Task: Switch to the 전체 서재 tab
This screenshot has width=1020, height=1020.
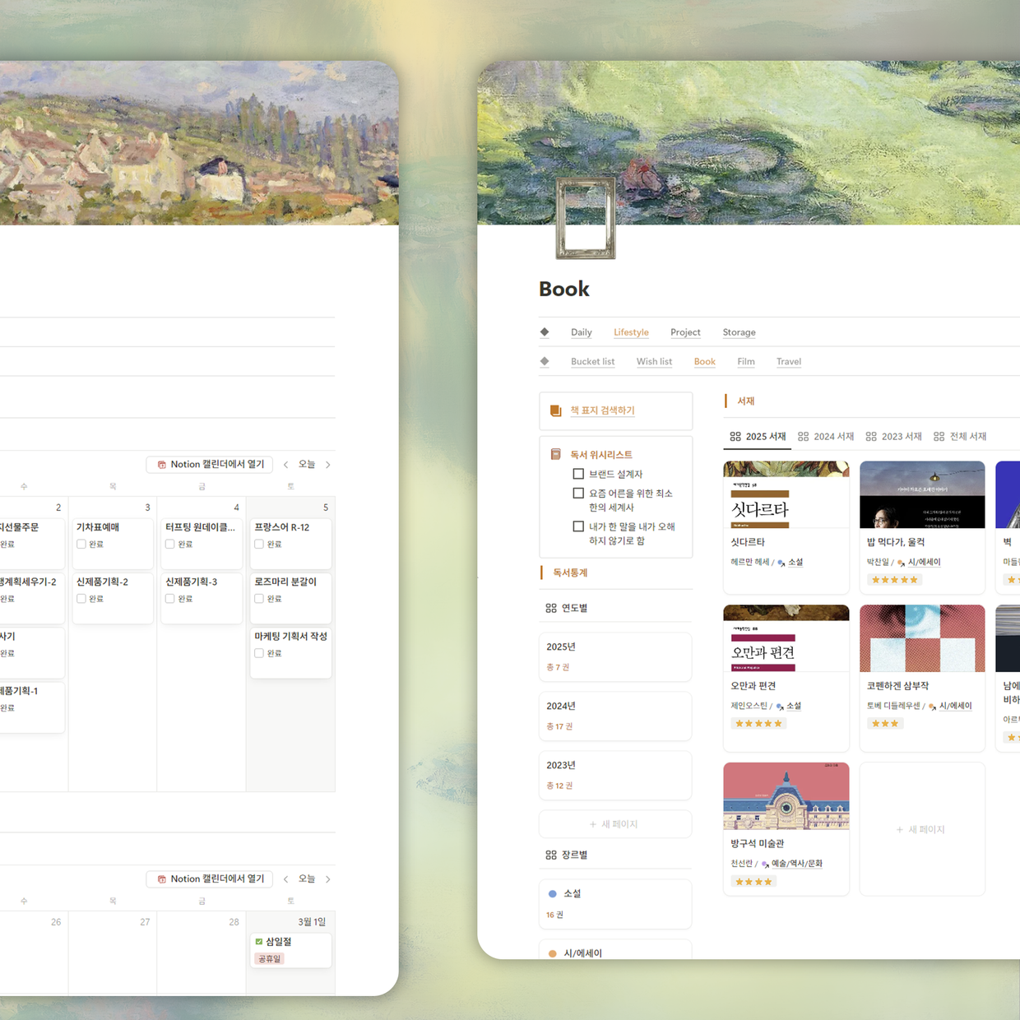Action: pos(960,437)
